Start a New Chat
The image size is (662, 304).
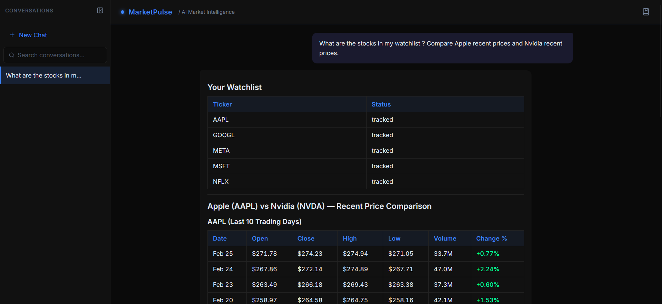28,35
